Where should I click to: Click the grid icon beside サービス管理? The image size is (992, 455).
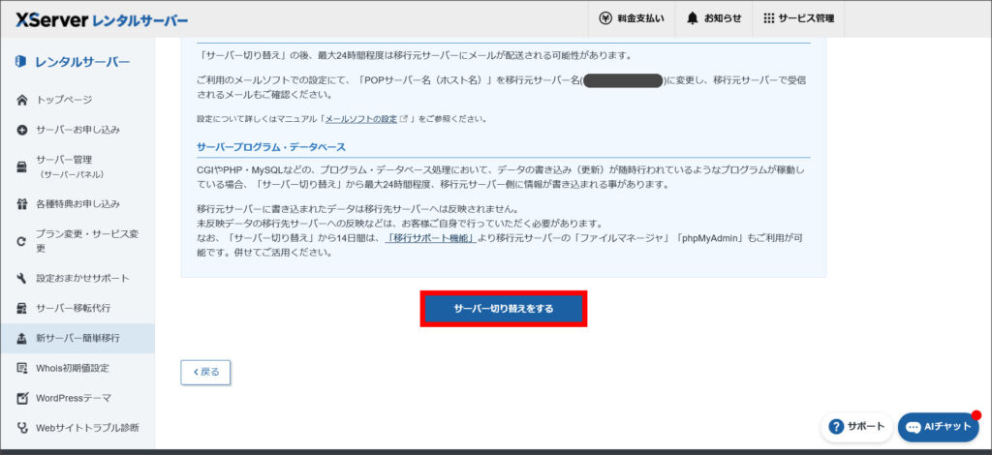(x=768, y=18)
